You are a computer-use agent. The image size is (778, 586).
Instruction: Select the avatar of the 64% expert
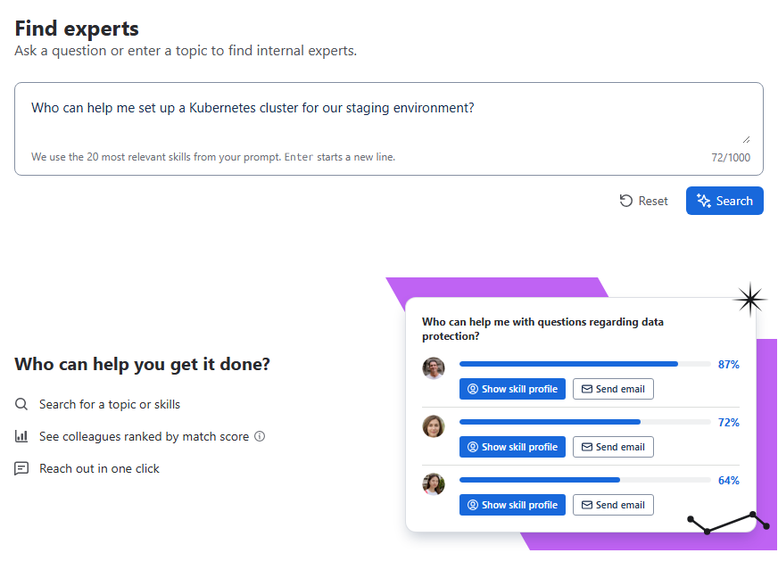[x=433, y=484]
